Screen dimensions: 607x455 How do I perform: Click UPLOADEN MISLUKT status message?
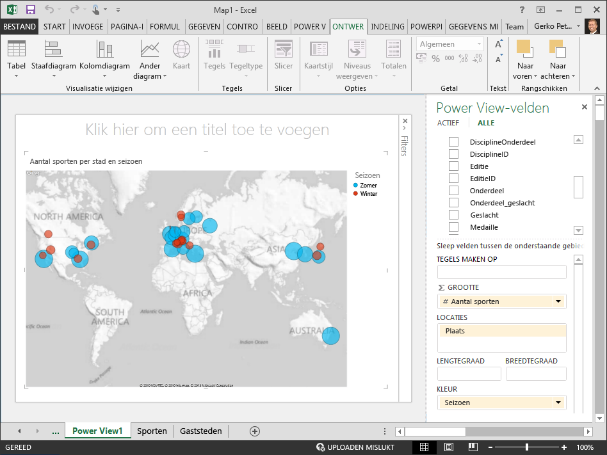[355, 447]
